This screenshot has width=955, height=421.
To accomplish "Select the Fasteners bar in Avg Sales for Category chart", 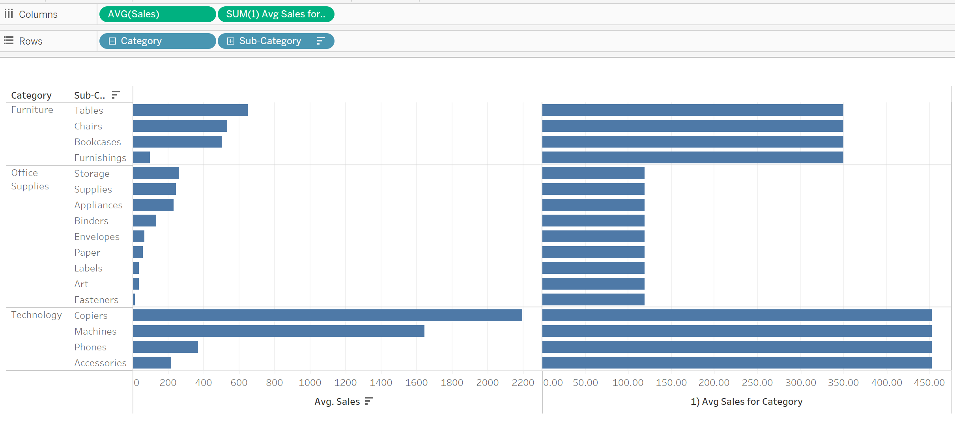I will [x=593, y=299].
